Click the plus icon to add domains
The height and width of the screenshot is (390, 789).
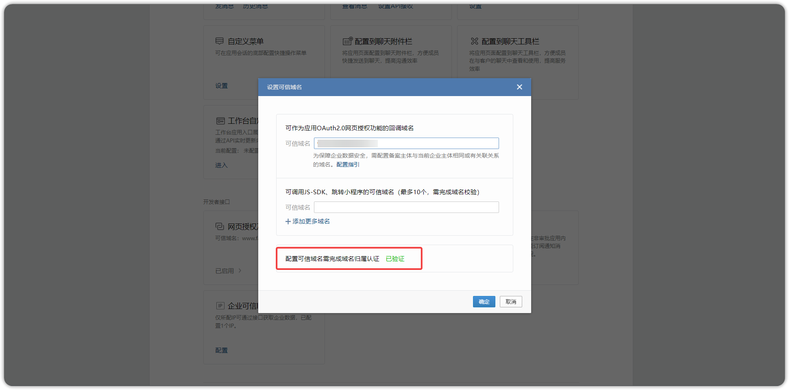(288, 221)
